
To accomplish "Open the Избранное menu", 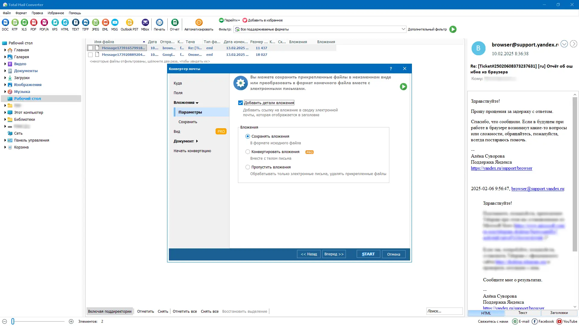I will 55,13.
